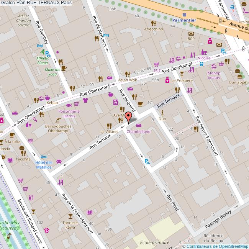249x249 pixels.
Task: Select the Bains-douches Oberkampf shower icon
Action: click(57, 120)
